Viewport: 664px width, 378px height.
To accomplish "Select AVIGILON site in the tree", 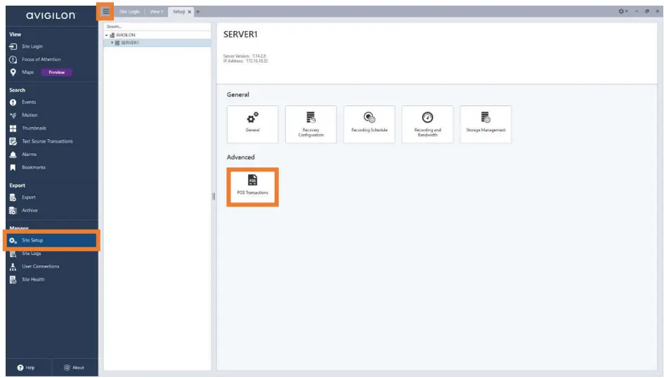I will [125, 35].
